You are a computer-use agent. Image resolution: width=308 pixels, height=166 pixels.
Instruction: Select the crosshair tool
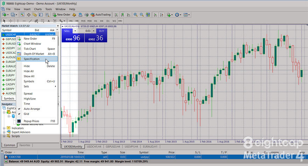(10, 21)
